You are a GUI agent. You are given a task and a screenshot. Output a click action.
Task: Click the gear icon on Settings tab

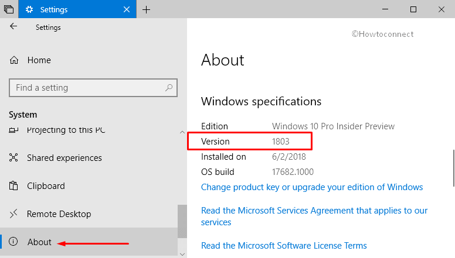[x=29, y=9]
